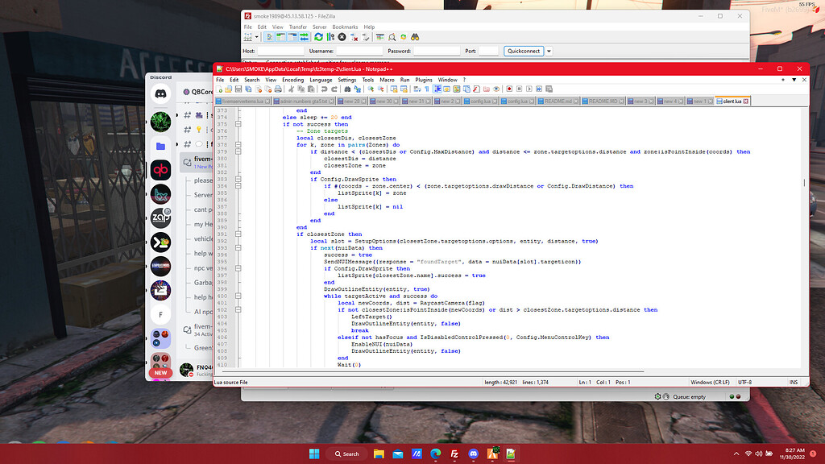
Task: Open FileZilla from the Windows taskbar
Action: pyautogui.click(x=454, y=454)
